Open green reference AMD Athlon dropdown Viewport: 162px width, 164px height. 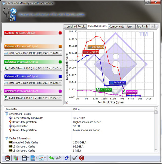coord(33,68)
